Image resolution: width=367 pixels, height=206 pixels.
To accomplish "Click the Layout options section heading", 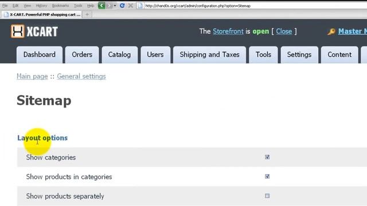I will pyautogui.click(x=42, y=138).
